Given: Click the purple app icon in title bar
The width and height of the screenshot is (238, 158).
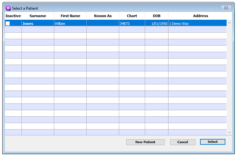Looking at the screenshot, I should click(x=8, y=8).
